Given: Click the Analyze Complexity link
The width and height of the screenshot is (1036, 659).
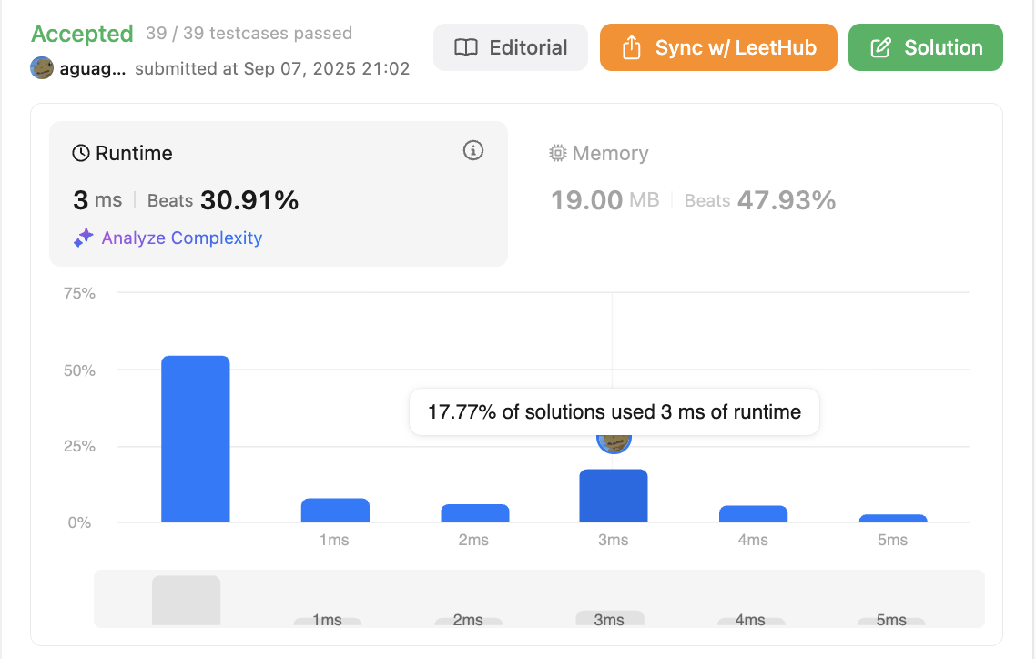Looking at the screenshot, I should [182, 238].
